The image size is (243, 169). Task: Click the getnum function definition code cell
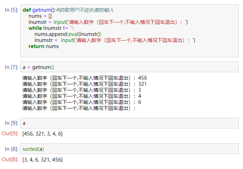point(129,31)
